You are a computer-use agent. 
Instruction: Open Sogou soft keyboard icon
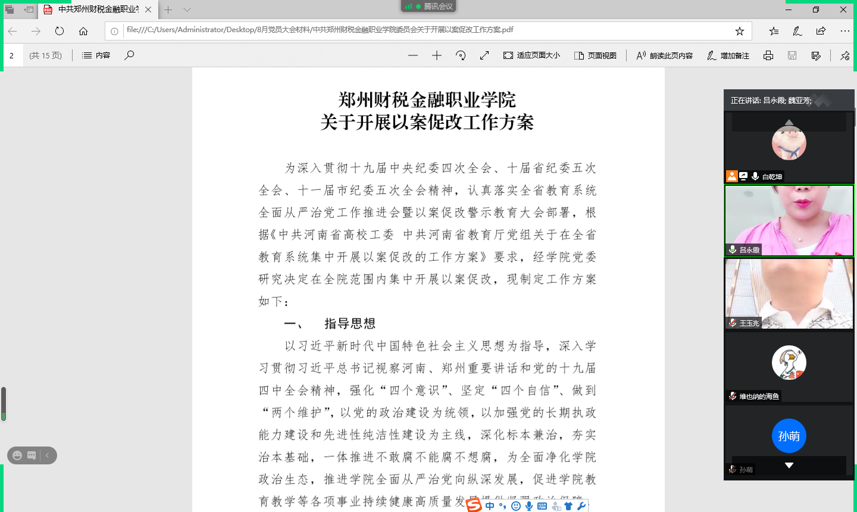(542, 506)
